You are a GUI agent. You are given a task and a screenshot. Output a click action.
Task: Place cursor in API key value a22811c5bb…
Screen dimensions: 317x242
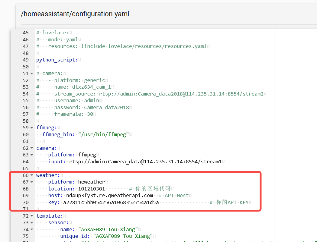pyautogui.click(x=111, y=202)
